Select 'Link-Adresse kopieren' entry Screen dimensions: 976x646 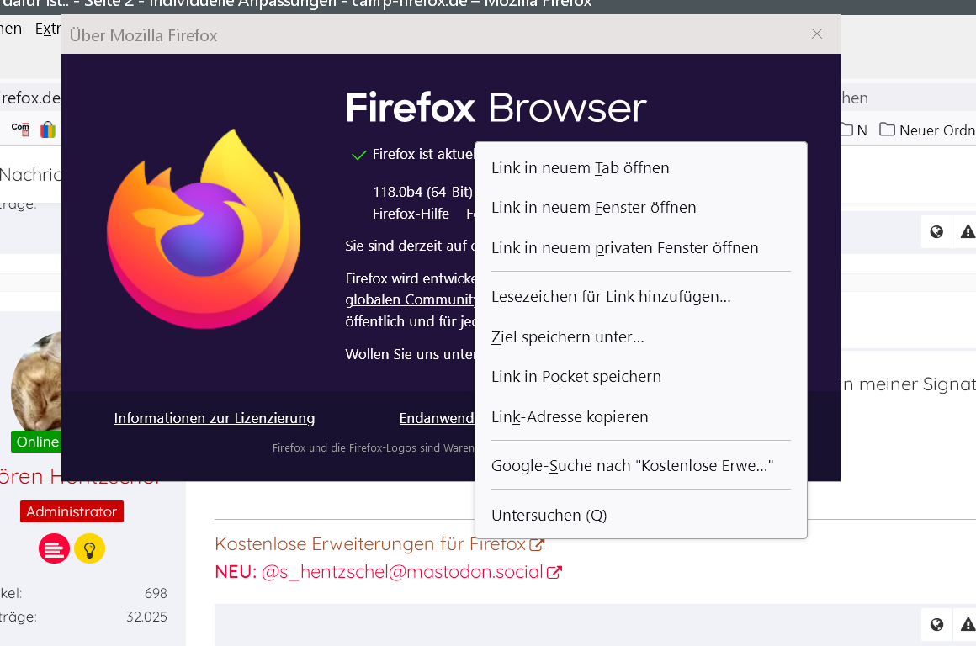coord(640,417)
